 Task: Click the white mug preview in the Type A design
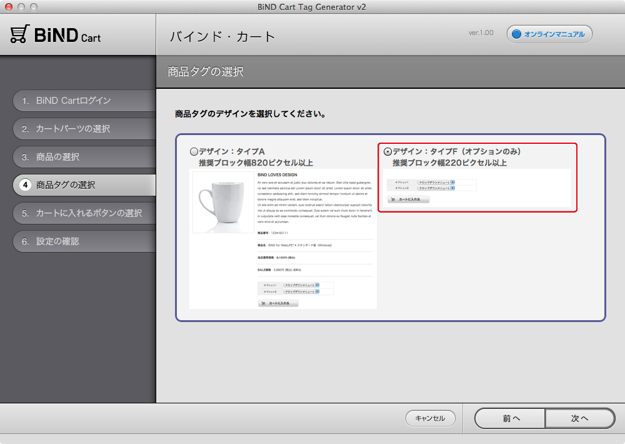tap(223, 202)
